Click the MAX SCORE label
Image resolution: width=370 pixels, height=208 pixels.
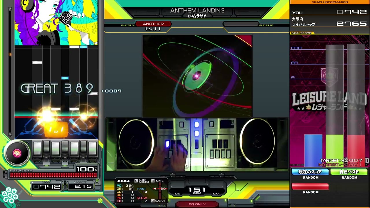tap(301, 33)
